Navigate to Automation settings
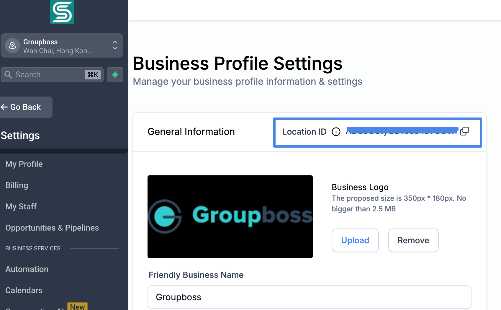 pos(27,269)
